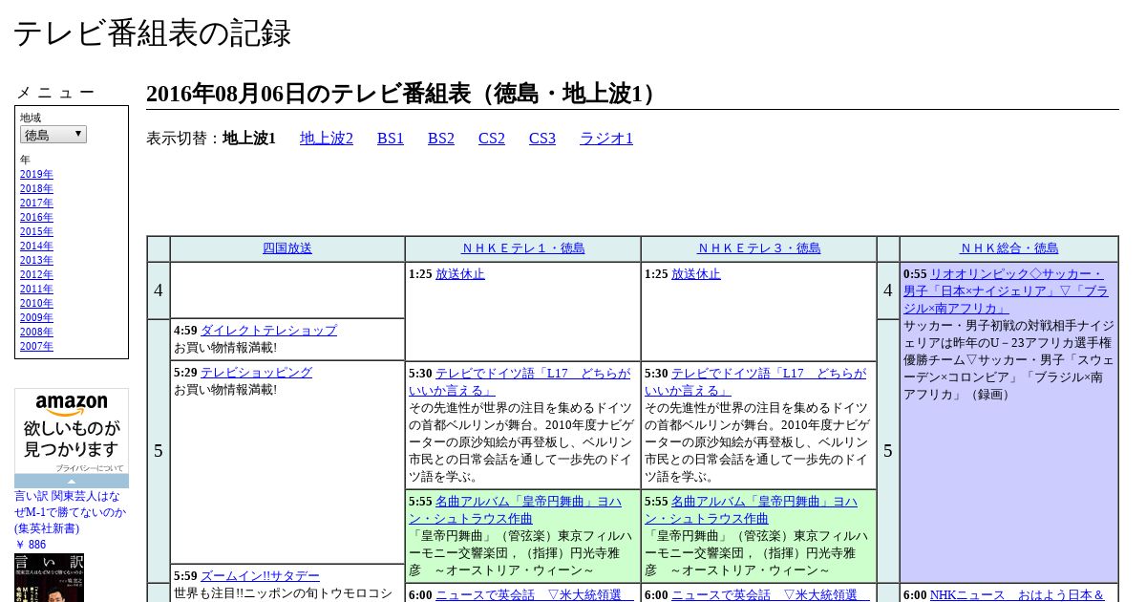Open the ＮＨＫＥテレ１・徳島 channel link

click(x=522, y=248)
